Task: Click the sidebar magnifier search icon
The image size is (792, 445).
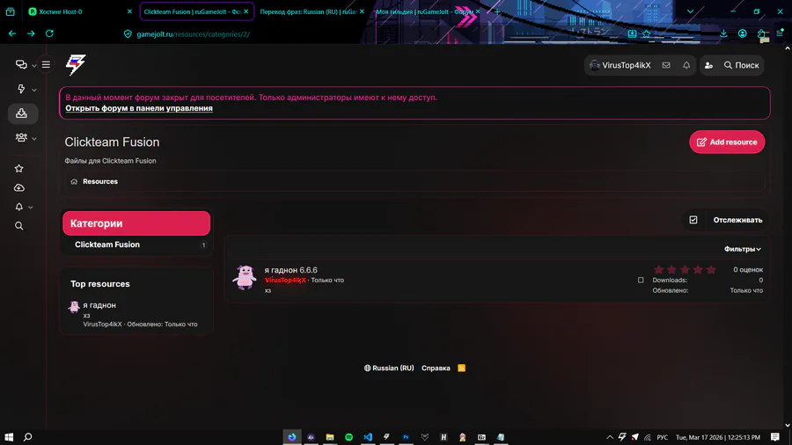Action: 19,226
